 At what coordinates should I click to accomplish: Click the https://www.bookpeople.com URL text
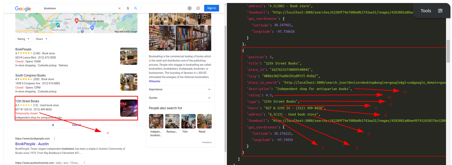32,139
